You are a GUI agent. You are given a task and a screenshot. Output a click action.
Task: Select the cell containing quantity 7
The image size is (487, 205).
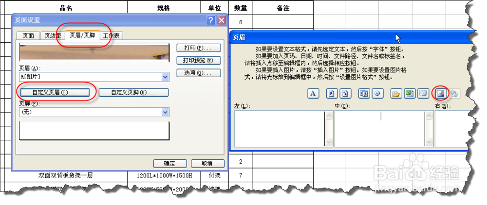coord(241,175)
